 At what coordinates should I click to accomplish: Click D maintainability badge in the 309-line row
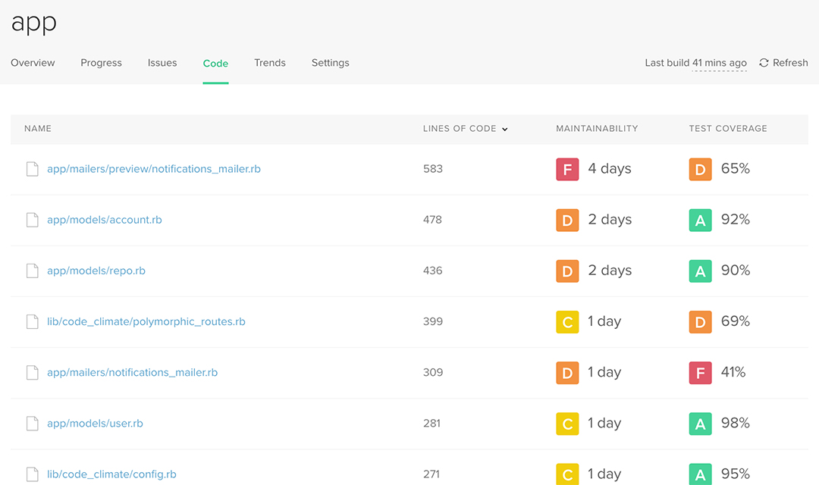567,373
